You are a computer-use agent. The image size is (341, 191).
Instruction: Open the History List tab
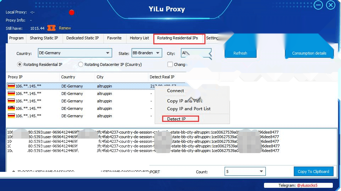pyautogui.click(x=139, y=38)
